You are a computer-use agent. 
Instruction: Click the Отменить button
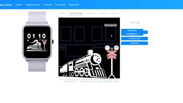pyautogui.click(x=134, y=43)
